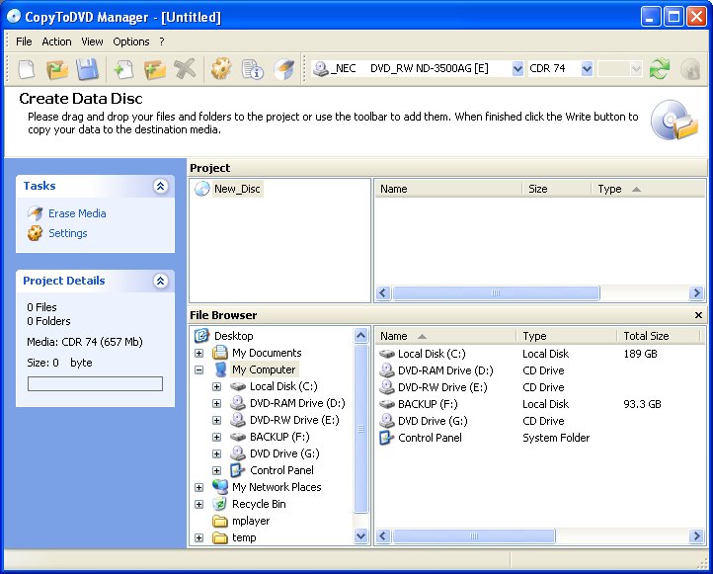Click the Erase Media task icon

point(35,213)
